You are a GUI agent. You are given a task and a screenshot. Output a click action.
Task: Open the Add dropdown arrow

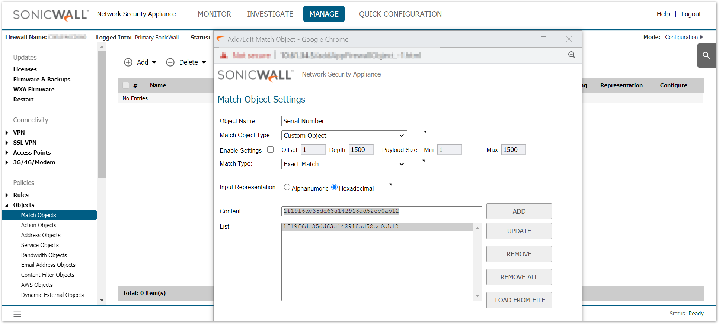(x=154, y=62)
